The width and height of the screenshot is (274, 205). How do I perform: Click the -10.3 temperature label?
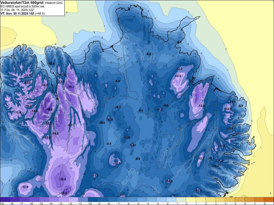click(x=117, y=107)
